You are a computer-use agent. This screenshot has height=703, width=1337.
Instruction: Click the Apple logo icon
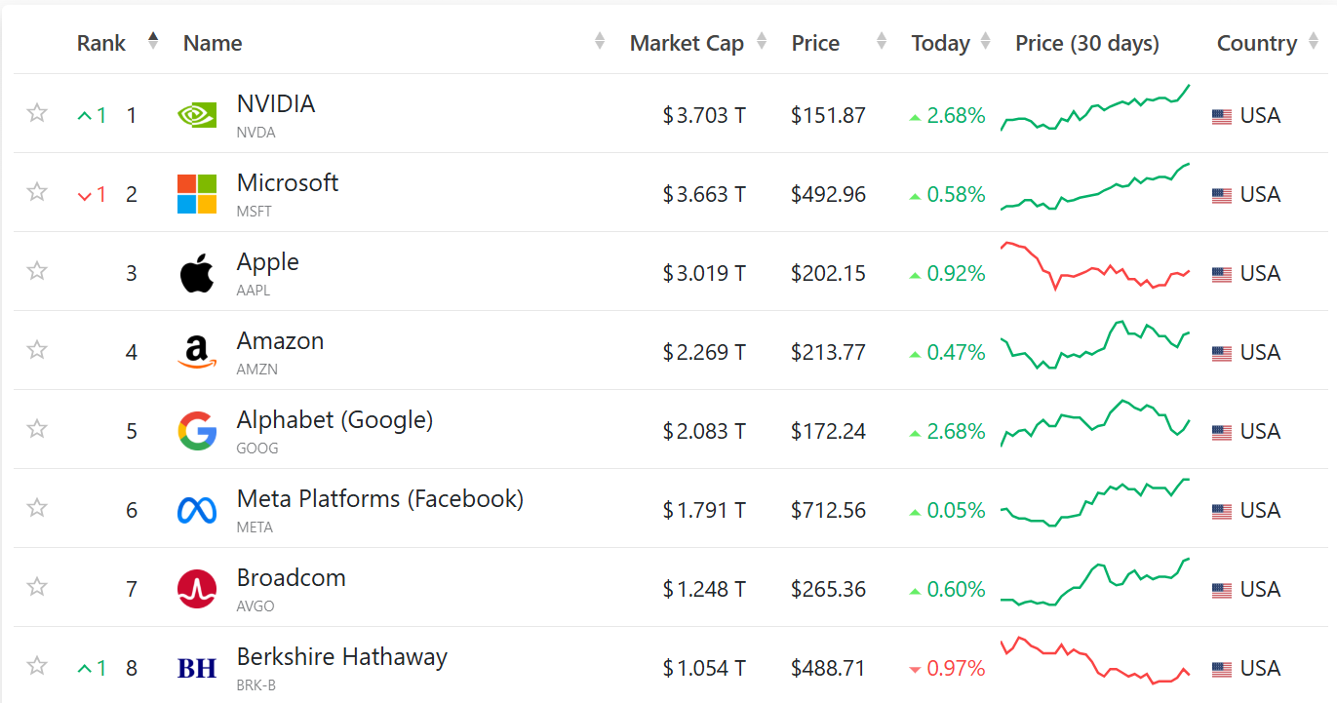tap(197, 273)
